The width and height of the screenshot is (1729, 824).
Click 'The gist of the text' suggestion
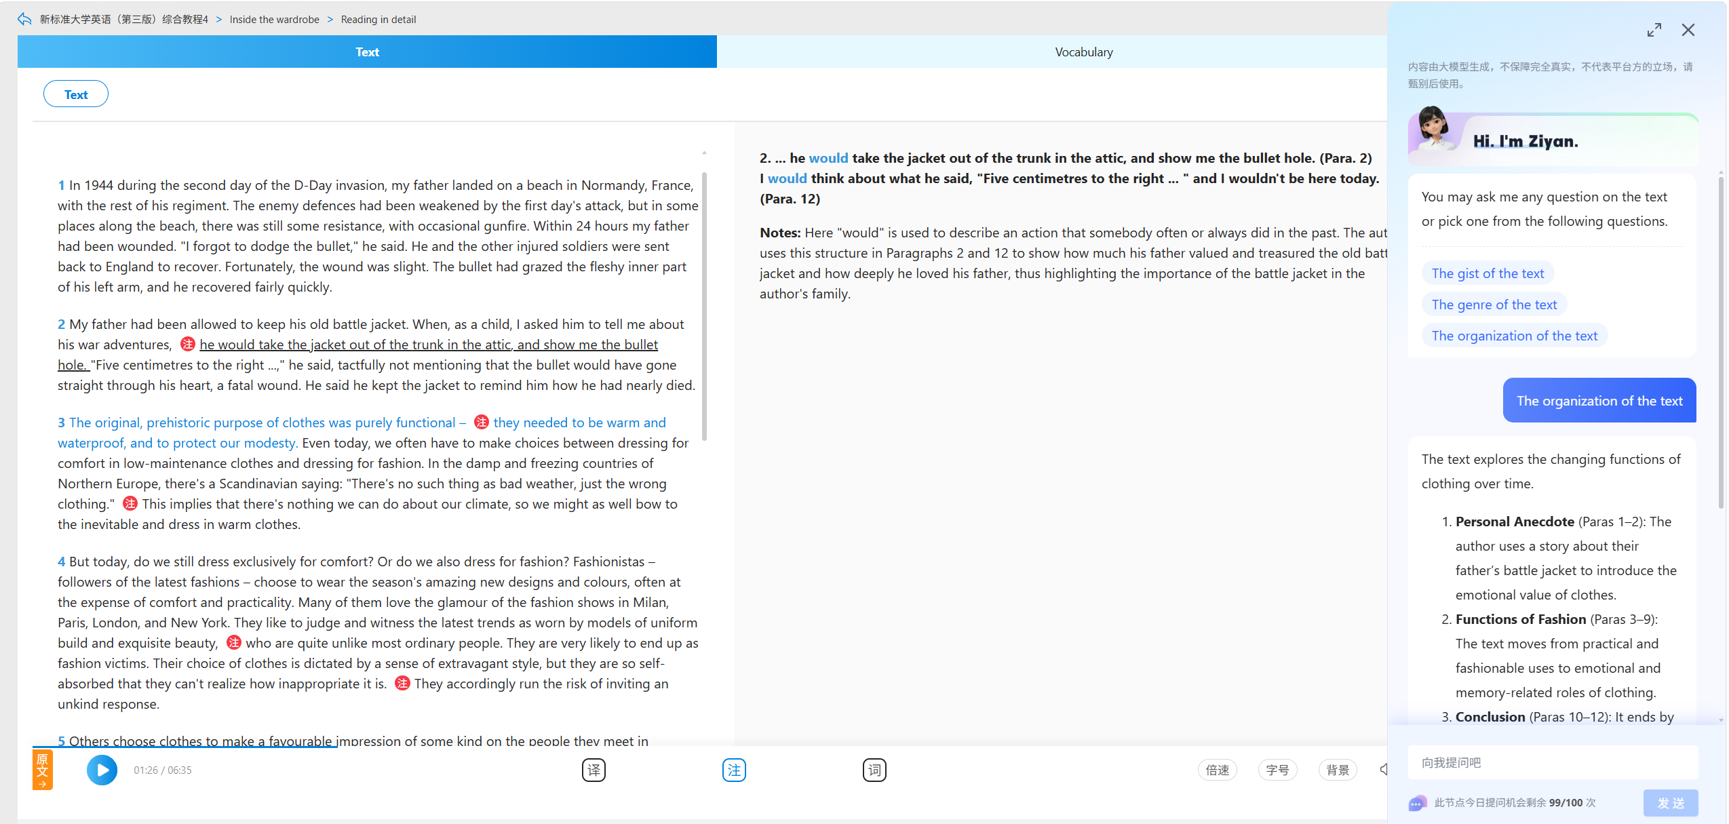point(1488,273)
